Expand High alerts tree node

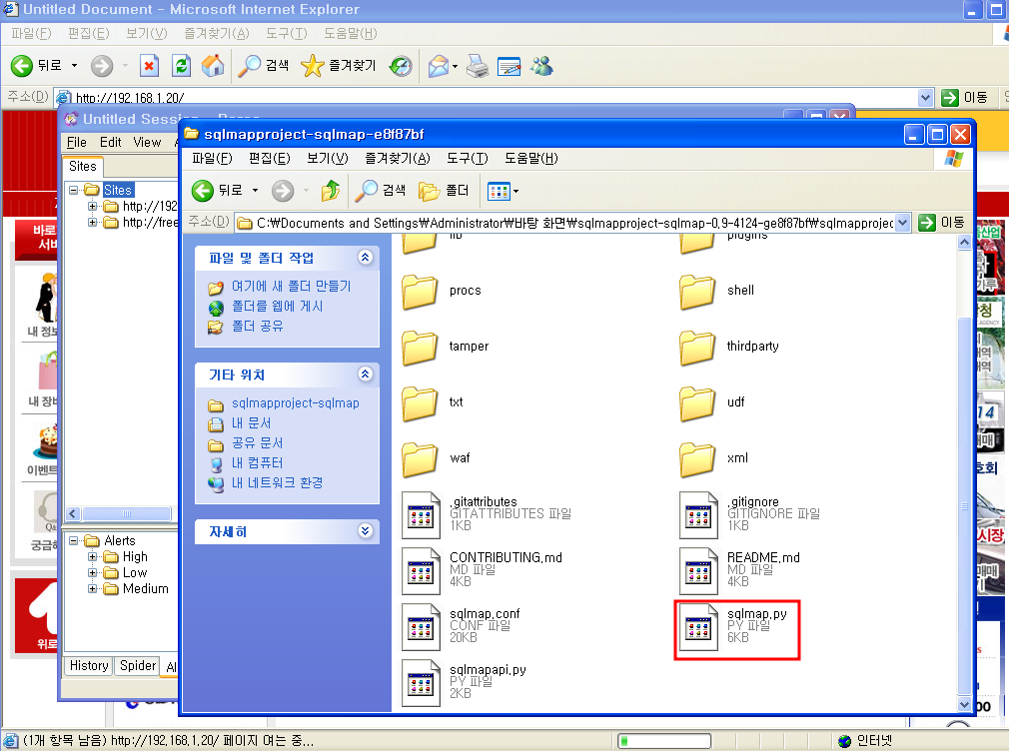[92, 556]
